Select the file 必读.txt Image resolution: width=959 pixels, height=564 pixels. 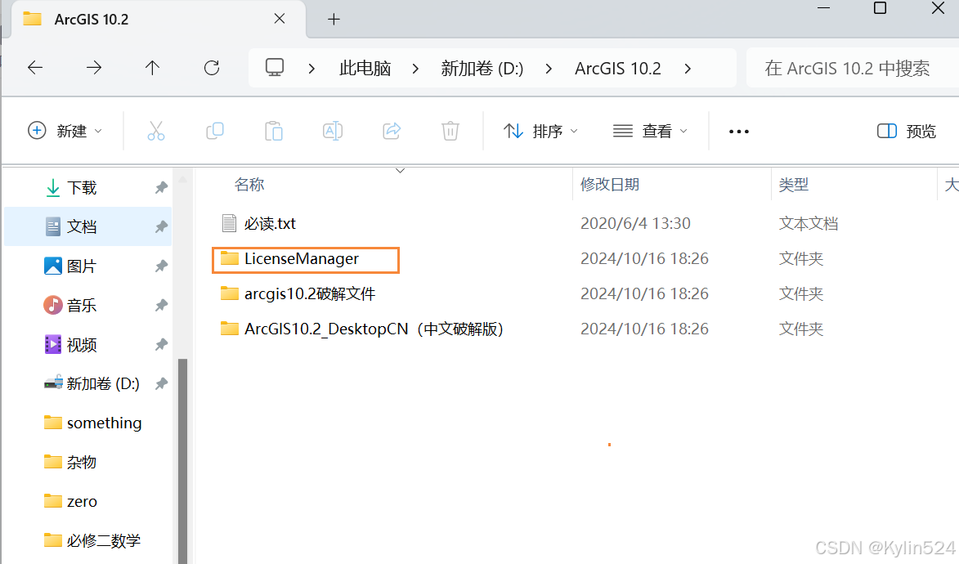(x=270, y=223)
